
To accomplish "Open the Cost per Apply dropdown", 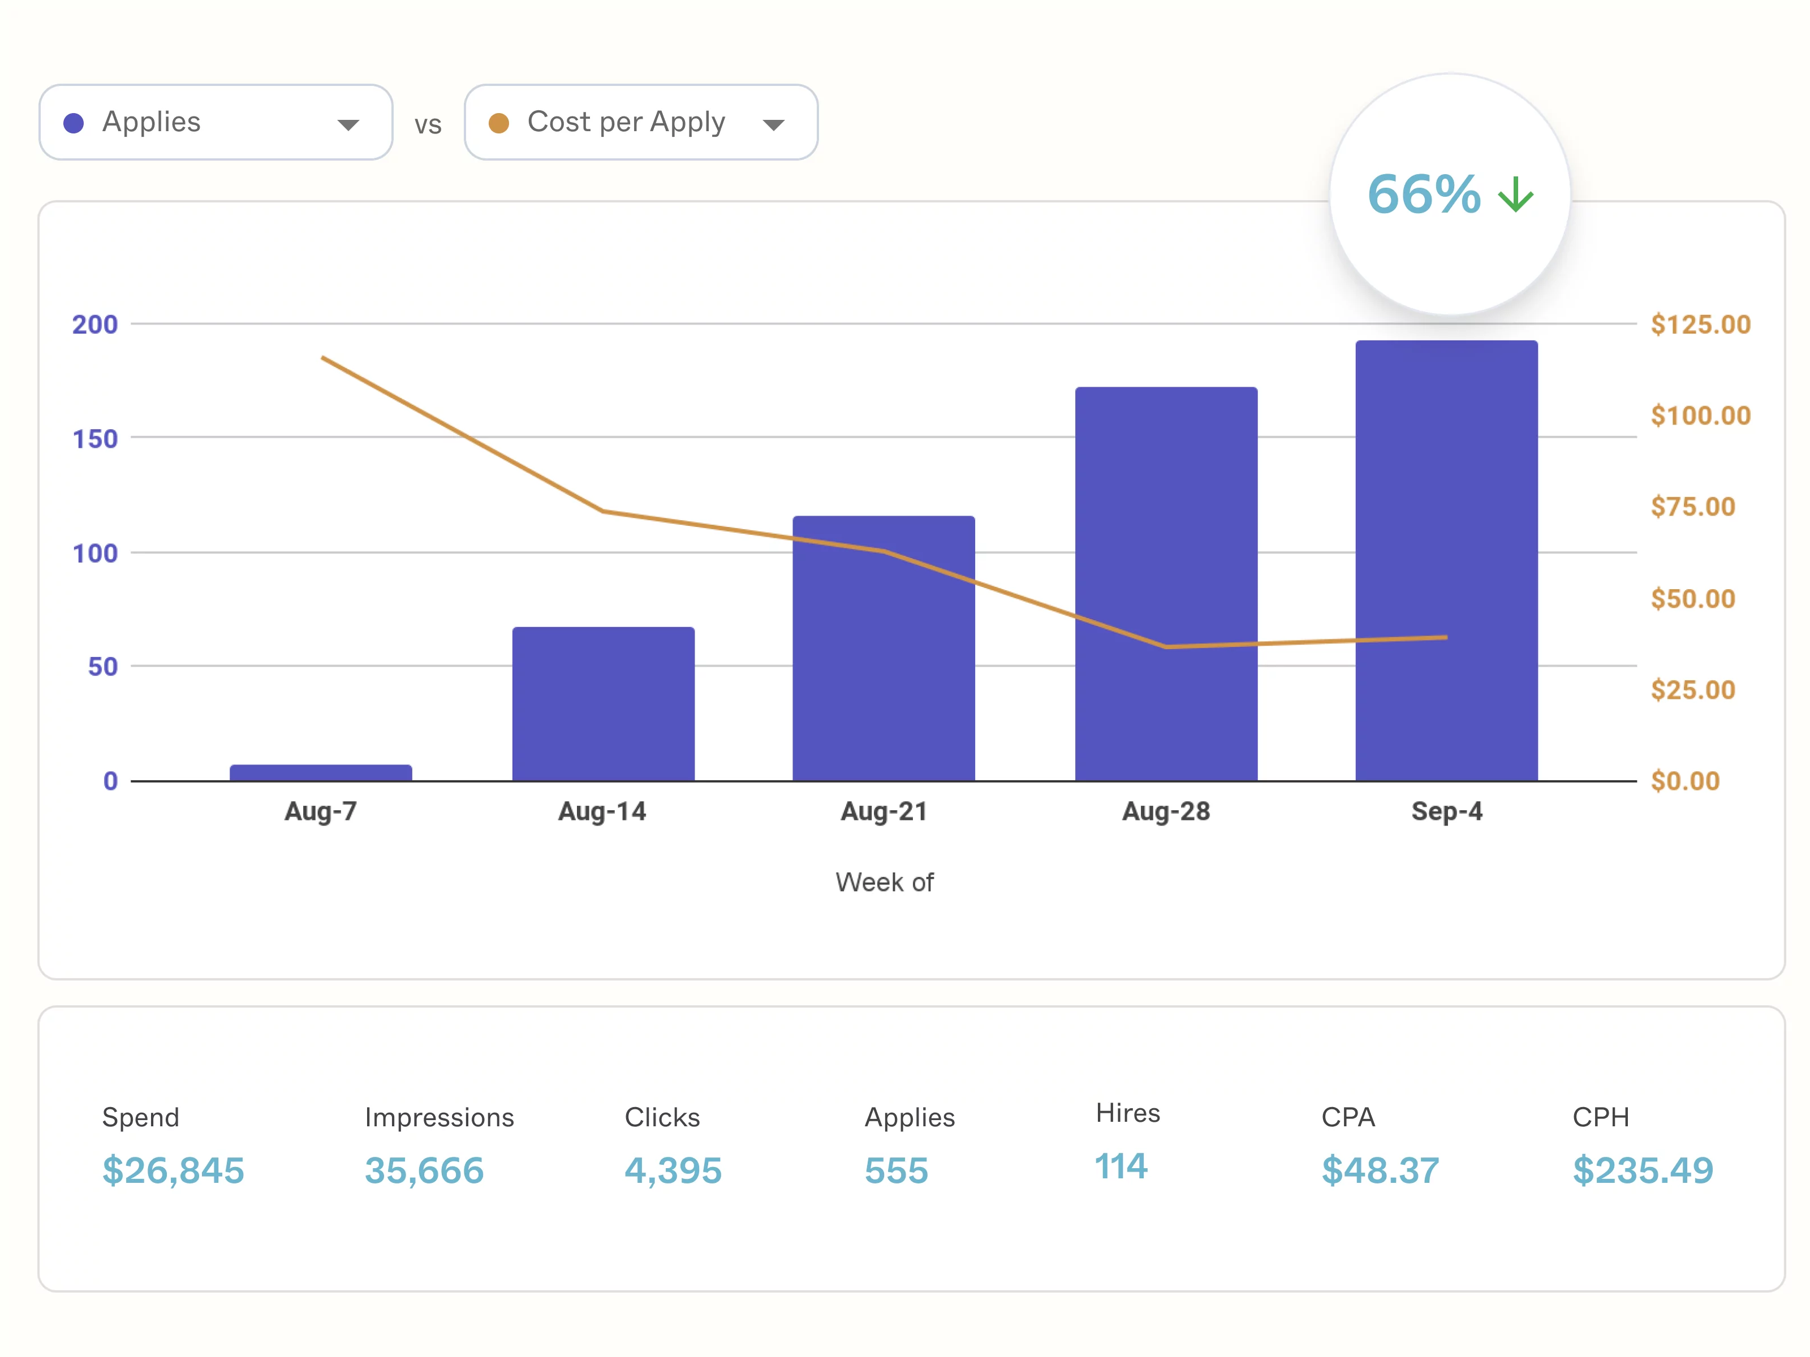I will click(x=640, y=123).
